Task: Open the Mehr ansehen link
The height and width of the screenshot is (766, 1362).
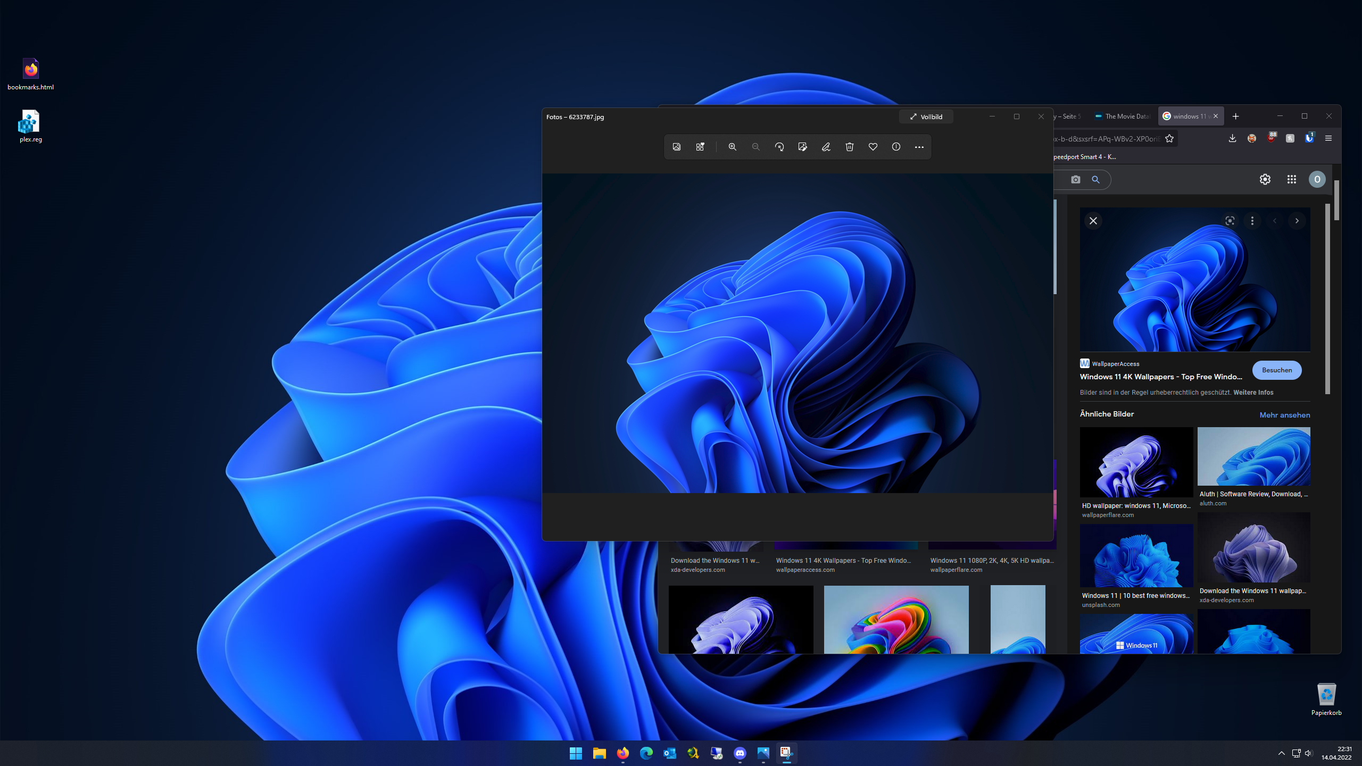Action: coord(1284,415)
